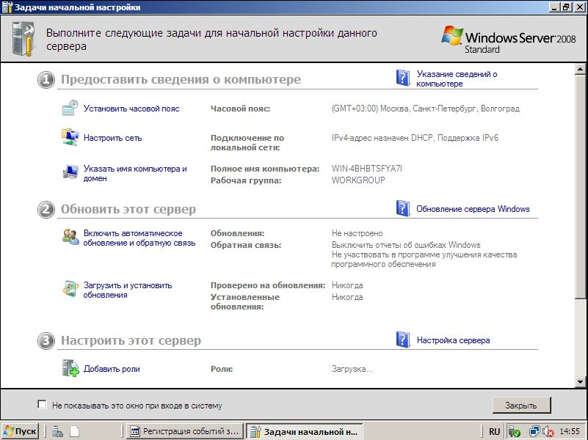Image resolution: width=588 pixels, height=440 pixels.
Task: Click Выключить отчеты об ошибках Windows text
Action: coord(406,245)
